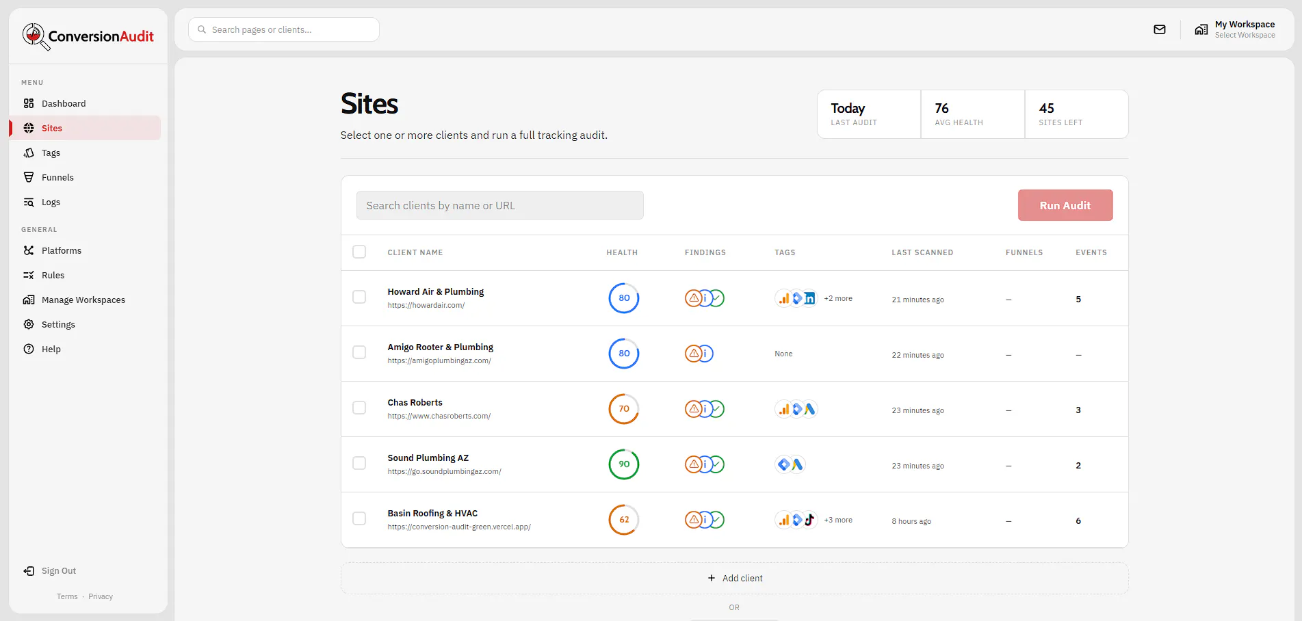Open the ConversionAudit logo
Viewport: 1302px width, 621px height.
88,36
